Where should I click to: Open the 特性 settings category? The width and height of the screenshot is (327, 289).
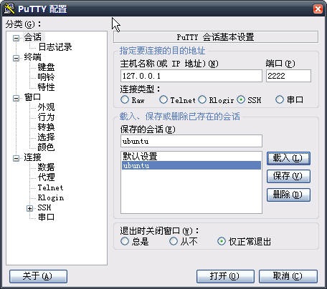pos(46,87)
